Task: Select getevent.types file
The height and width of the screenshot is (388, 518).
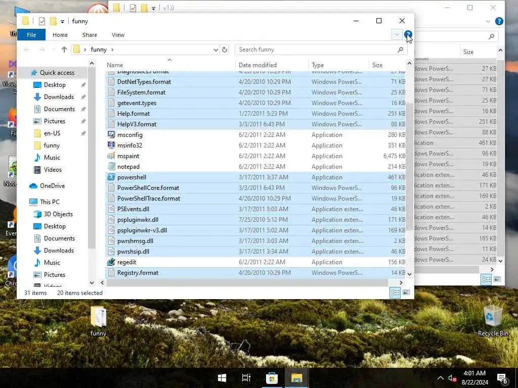Action: (255, 103)
